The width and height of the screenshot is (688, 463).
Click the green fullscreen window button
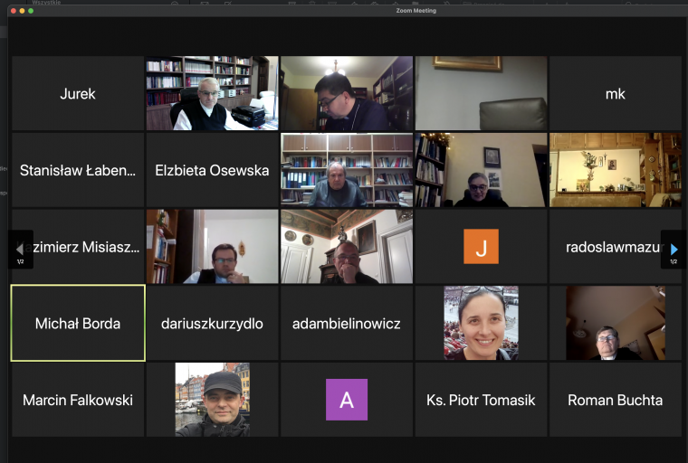[31, 11]
